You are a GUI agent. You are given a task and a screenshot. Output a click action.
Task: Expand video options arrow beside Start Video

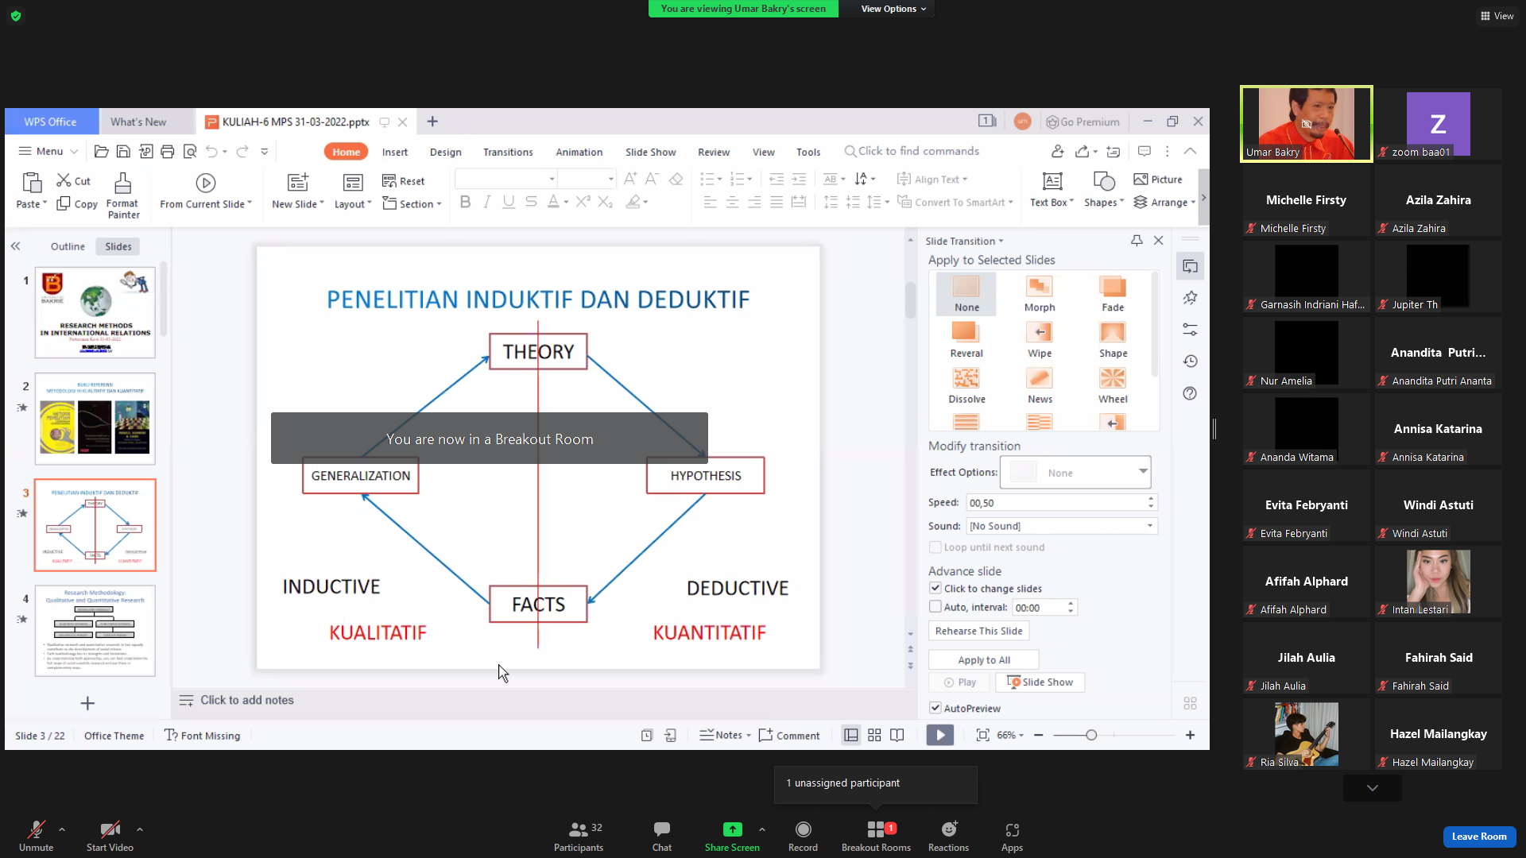pos(140,829)
